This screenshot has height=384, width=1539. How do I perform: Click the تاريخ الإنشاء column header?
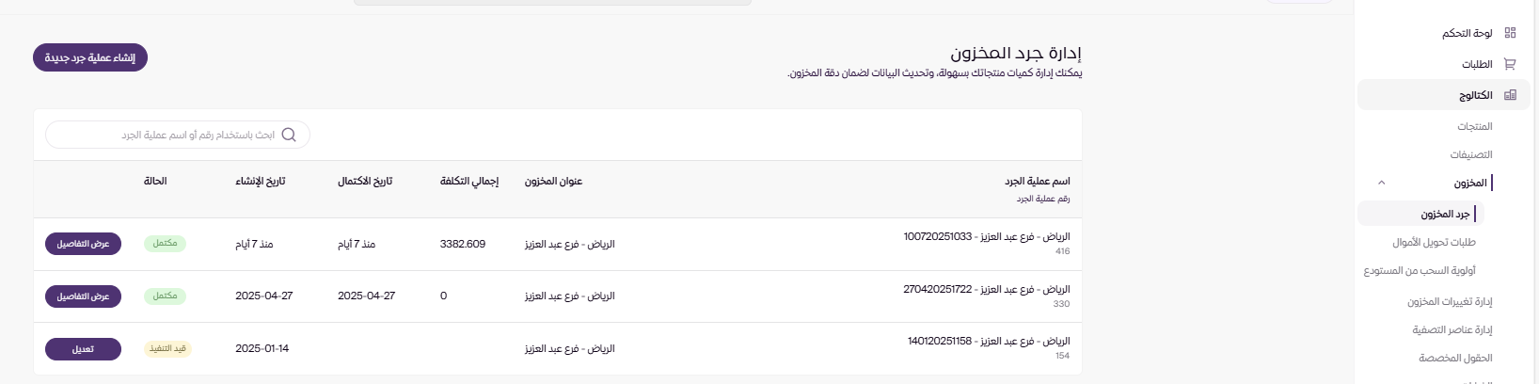pos(260,181)
